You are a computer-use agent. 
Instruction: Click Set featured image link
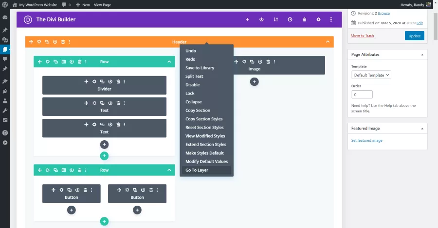click(x=367, y=140)
